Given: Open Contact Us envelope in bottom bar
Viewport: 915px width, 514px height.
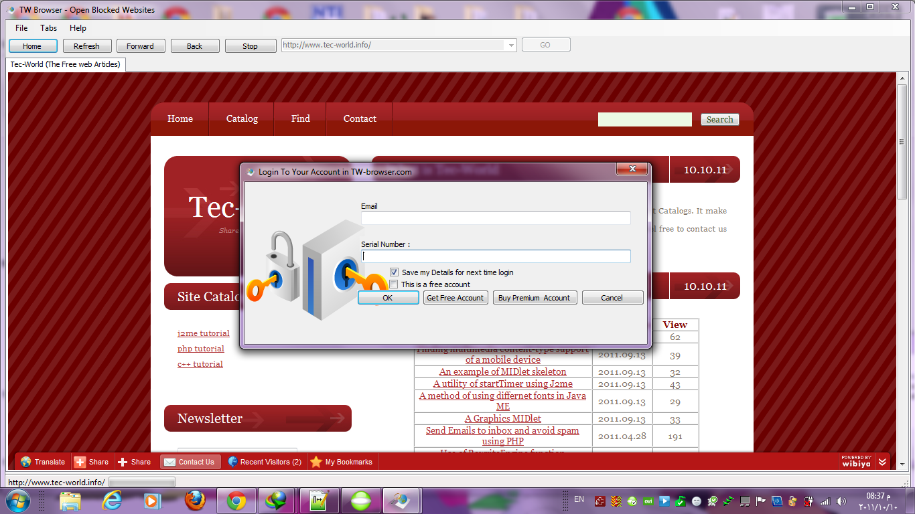Looking at the screenshot, I should [190, 462].
